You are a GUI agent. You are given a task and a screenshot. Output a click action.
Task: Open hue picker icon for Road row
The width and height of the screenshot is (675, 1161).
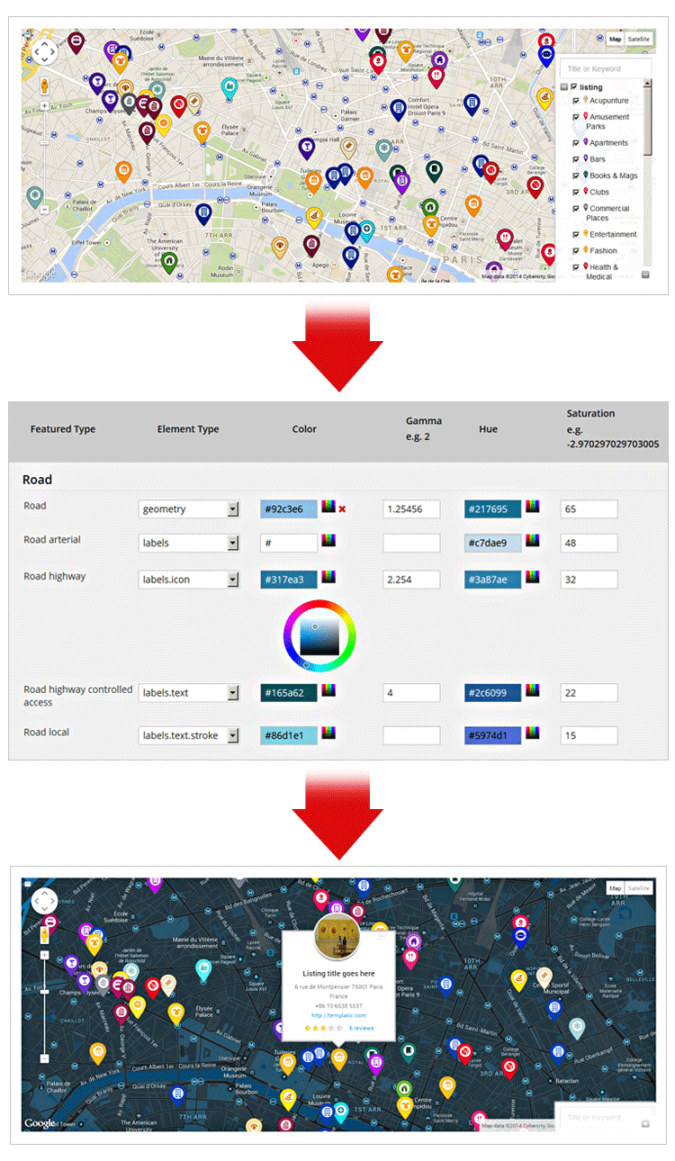(x=533, y=508)
